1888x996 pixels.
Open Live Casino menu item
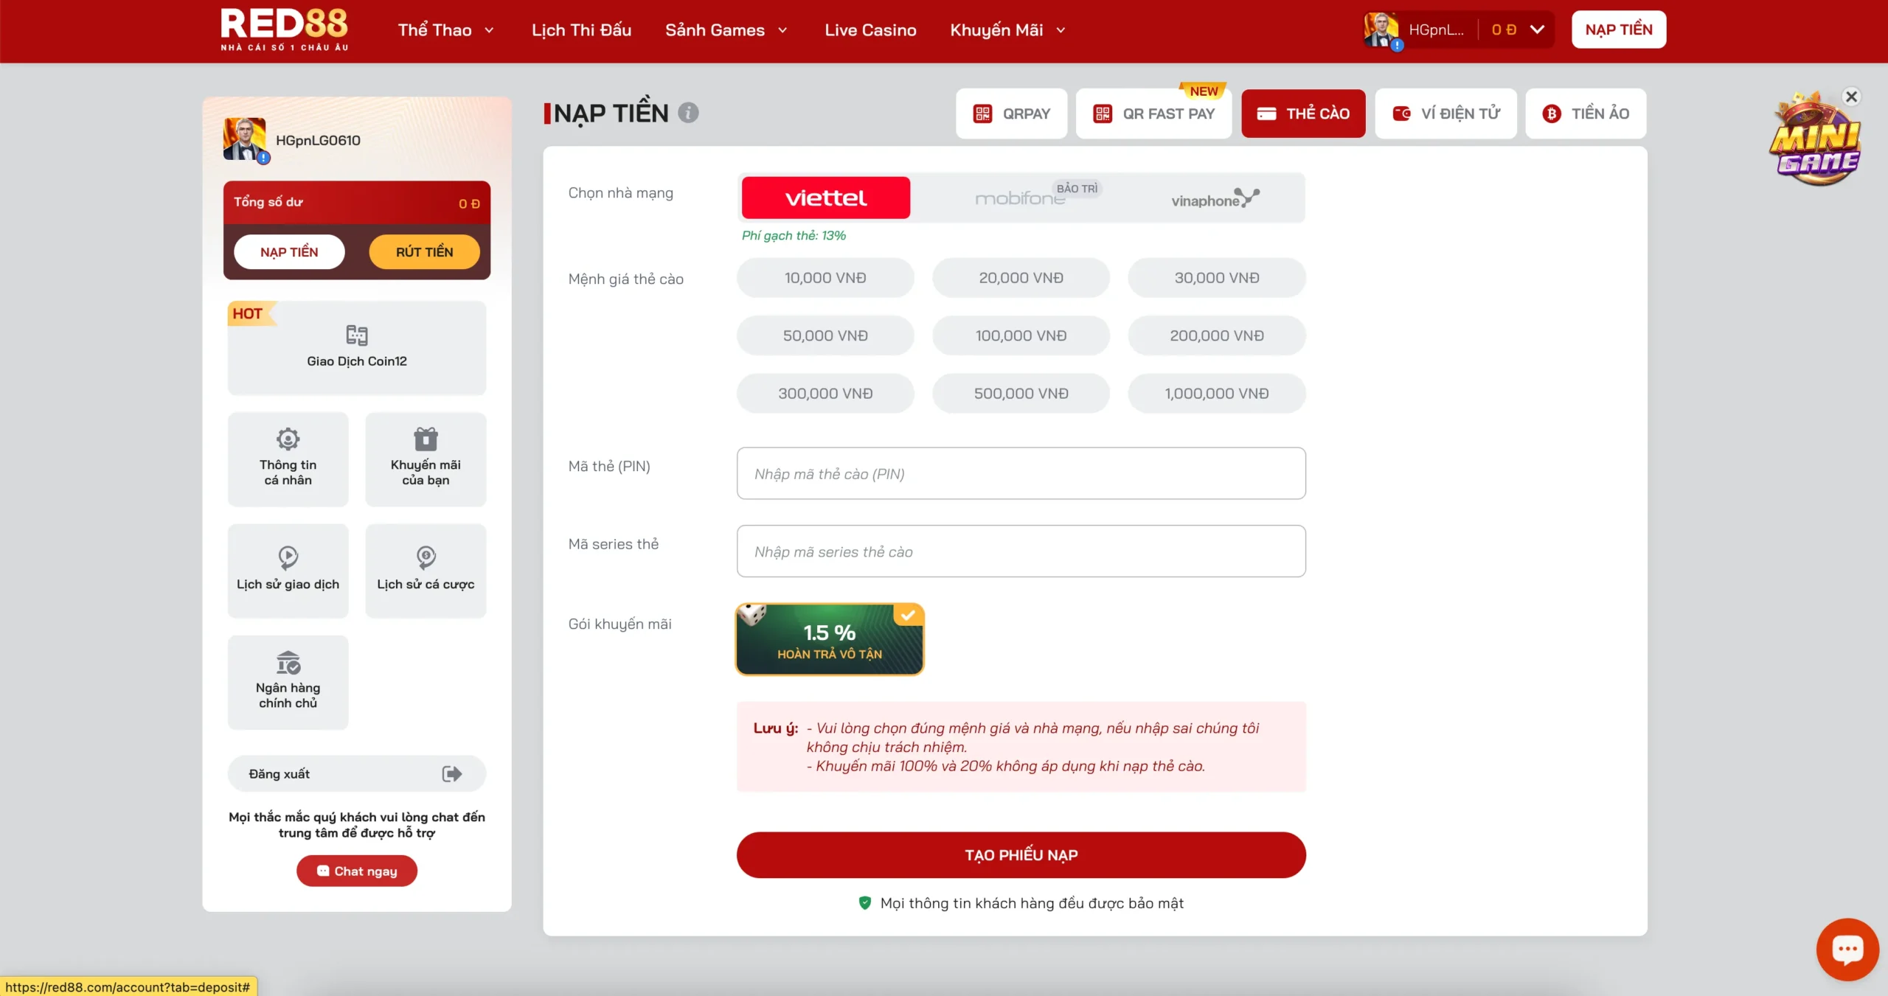click(x=870, y=30)
